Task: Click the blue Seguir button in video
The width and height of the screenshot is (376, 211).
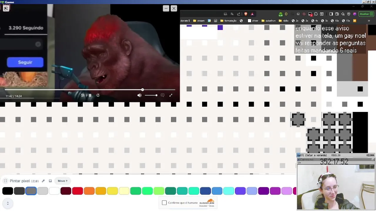Action: pyautogui.click(x=25, y=62)
